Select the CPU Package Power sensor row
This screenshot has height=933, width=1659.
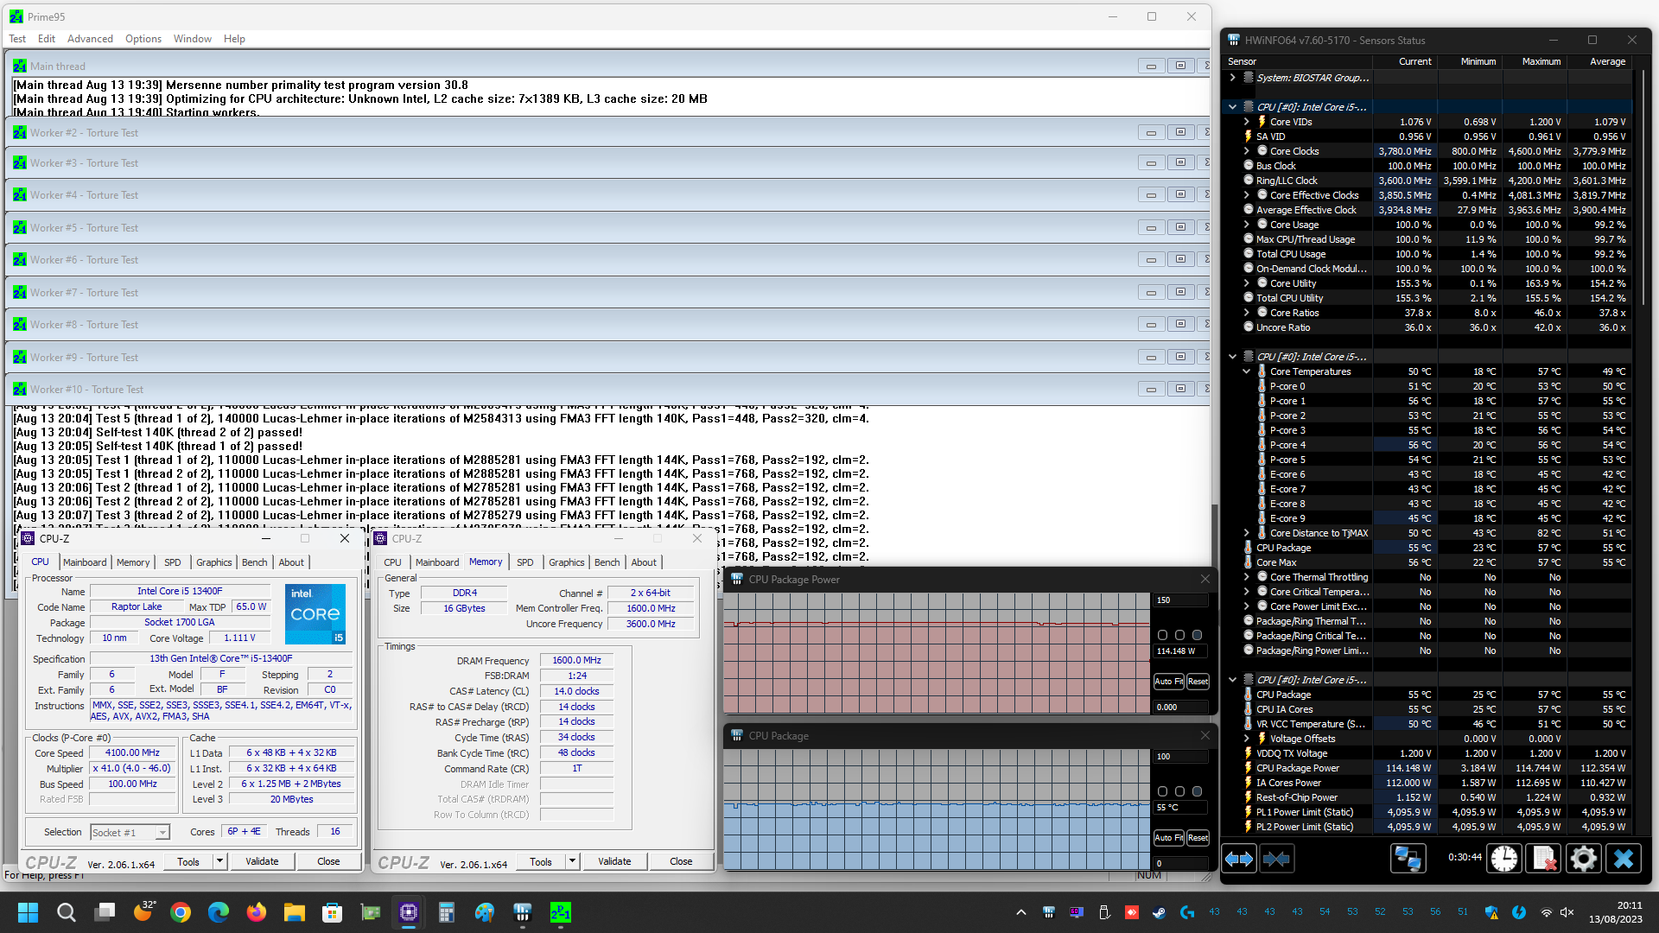[1435, 768]
